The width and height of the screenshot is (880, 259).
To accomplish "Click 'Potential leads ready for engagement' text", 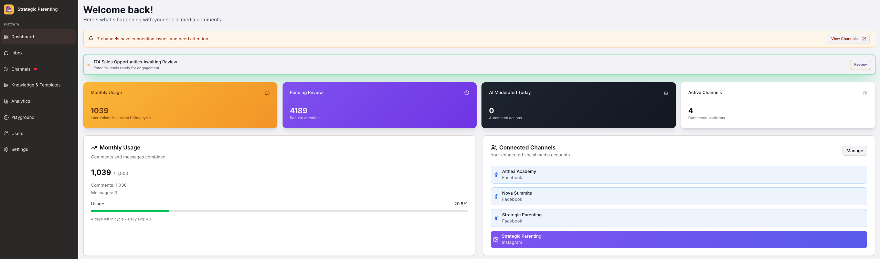I will [x=126, y=68].
